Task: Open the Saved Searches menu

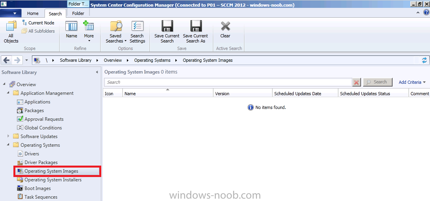Action: (x=116, y=31)
